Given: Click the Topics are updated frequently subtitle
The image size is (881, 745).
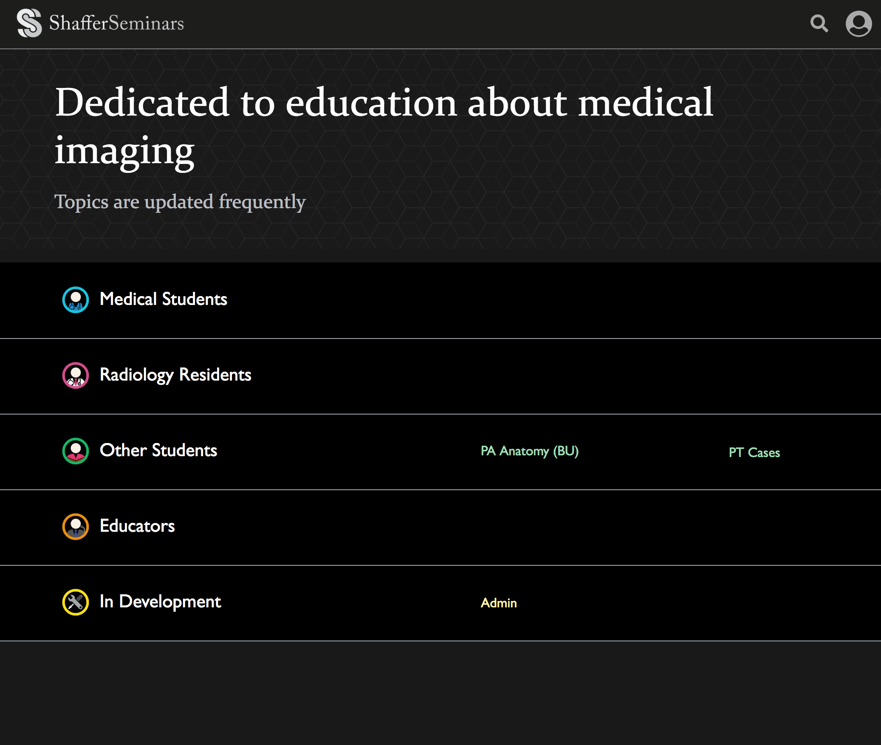Looking at the screenshot, I should (180, 202).
